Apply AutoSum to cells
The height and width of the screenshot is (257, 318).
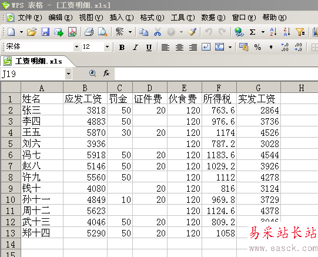point(253,32)
